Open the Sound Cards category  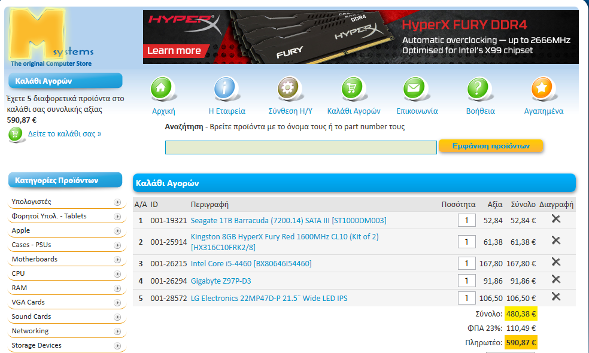[x=31, y=317]
